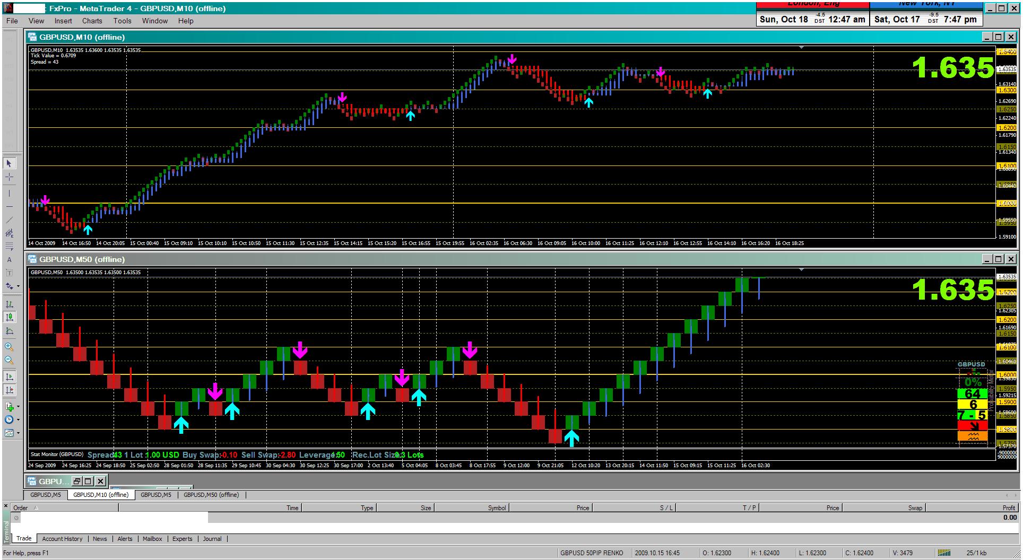Switch chart to Line Chart mode
The width and height of the screenshot is (1023, 560).
[x=9, y=331]
